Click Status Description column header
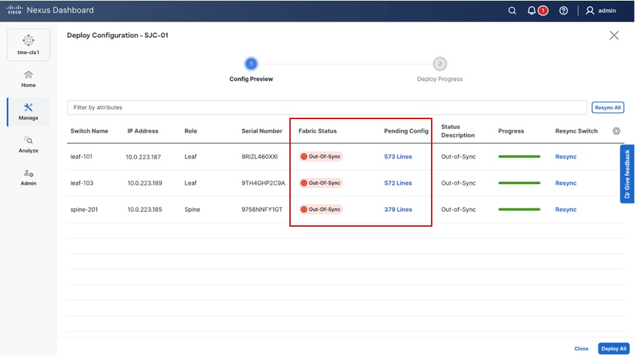Image resolution: width=635 pixels, height=358 pixels. point(457,131)
